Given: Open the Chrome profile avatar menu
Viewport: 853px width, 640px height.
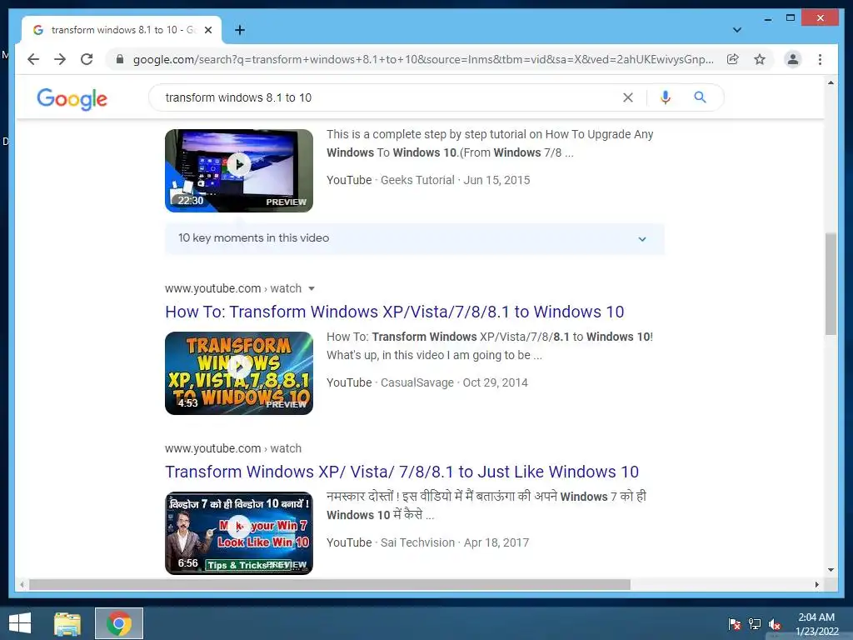Looking at the screenshot, I should [793, 59].
